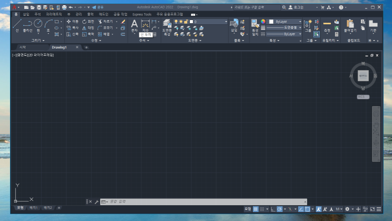Open the layer name dropdown showing 0
Viewport: 392px width, 221px height.
click(208, 22)
